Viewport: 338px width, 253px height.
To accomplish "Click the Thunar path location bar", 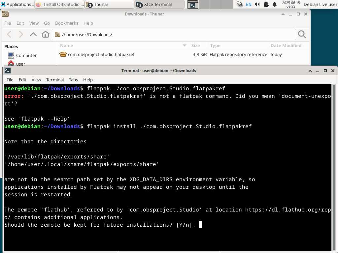I will click(x=174, y=34).
